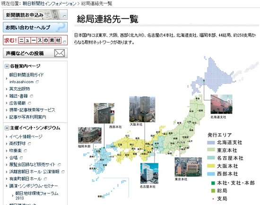Collapse the 各種案内ページ section box icon
Viewport: 260px width, 205px height.
[x=7, y=67]
